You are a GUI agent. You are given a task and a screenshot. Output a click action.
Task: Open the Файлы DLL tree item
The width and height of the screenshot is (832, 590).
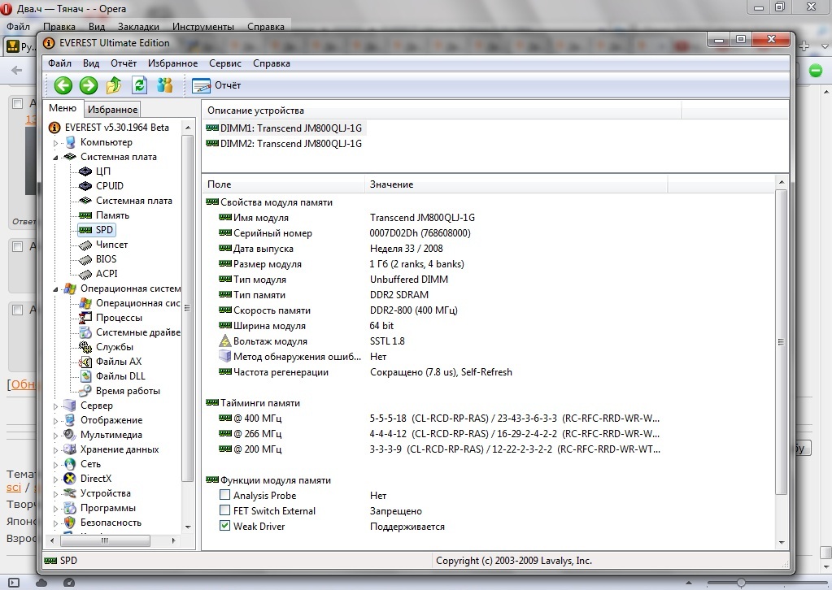120,376
